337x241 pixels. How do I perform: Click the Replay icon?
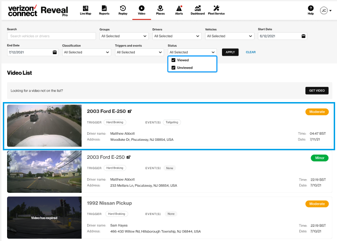[x=123, y=8]
